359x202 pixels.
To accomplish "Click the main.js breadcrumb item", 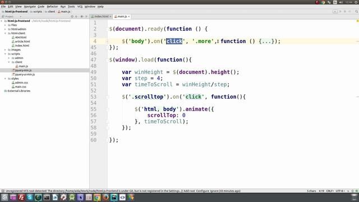I will point(64,11).
